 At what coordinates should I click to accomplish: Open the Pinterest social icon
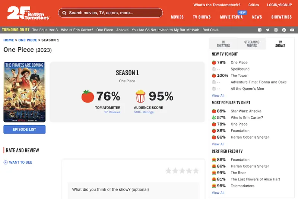284,30
